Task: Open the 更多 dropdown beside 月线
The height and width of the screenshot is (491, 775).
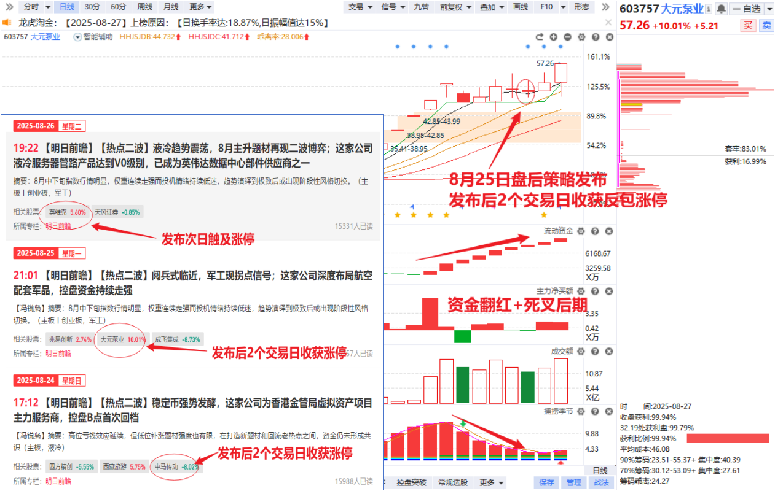Action: (201, 7)
